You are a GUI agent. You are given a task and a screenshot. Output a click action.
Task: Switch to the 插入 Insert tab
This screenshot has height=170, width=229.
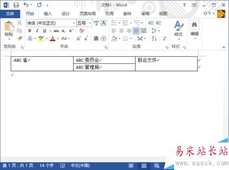coord(48,14)
